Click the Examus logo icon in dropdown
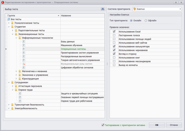 pyautogui.click(x=135, y=9)
